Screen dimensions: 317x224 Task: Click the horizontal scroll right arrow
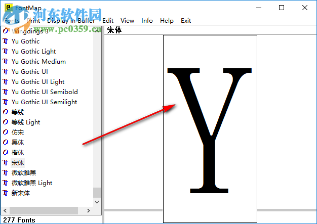88,210
